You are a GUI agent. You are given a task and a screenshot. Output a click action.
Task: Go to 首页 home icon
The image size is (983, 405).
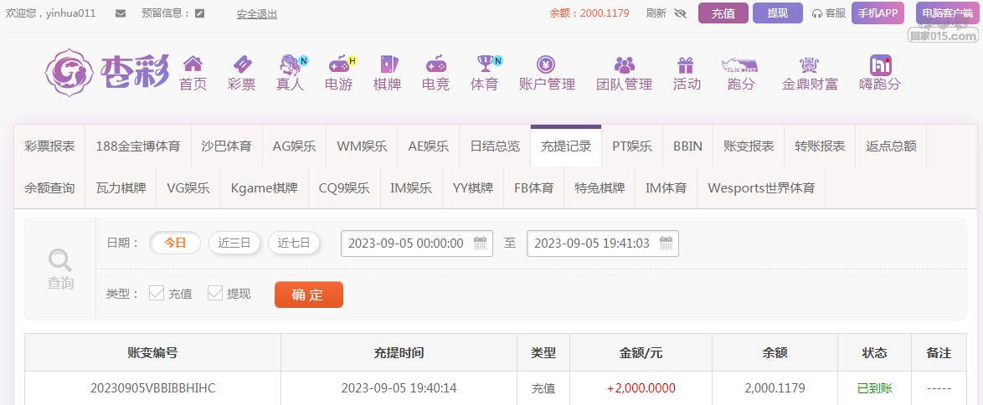coord(193,64)
